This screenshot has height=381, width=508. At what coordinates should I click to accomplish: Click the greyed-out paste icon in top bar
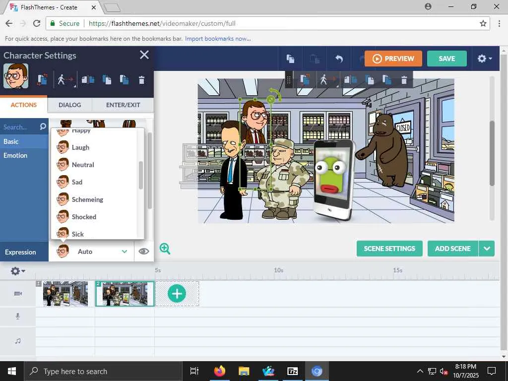coord(315,59)
